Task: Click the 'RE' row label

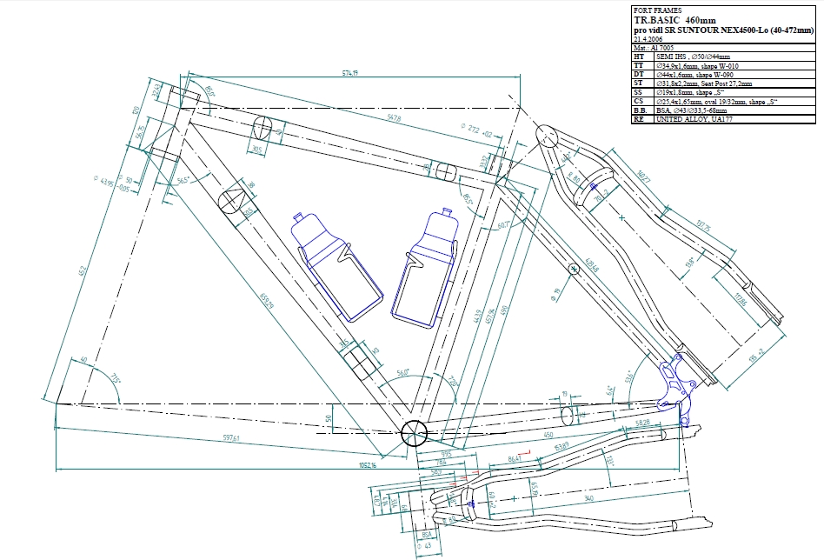Action: [x=639, y=119]
